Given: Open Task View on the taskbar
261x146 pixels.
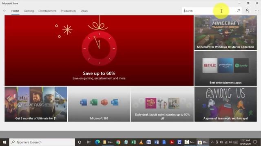Looking at the screenshot, I should click(88, 142).
